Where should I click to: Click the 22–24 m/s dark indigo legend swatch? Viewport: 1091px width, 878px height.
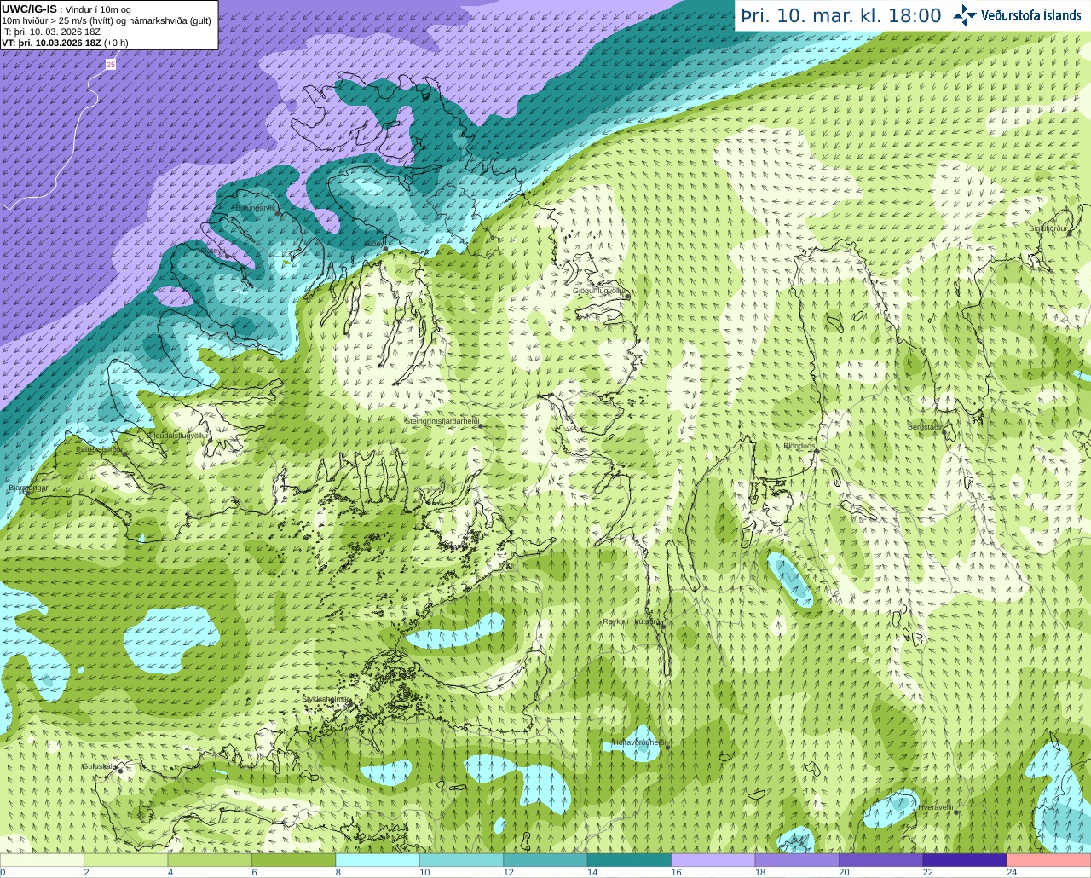(966, 860)
